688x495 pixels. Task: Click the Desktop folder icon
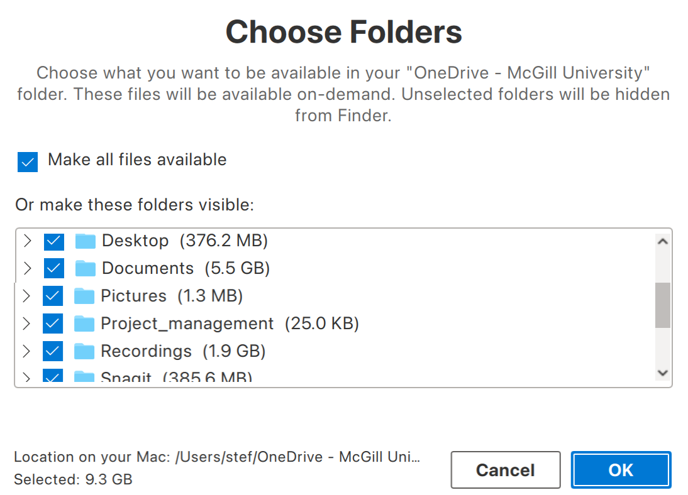(x=86, y=240)
